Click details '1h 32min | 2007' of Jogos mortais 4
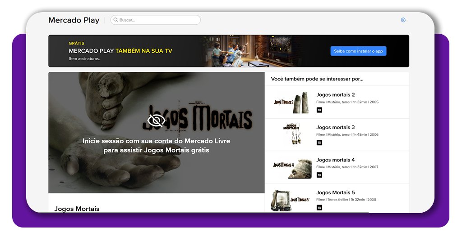 [x=365, y=167]
